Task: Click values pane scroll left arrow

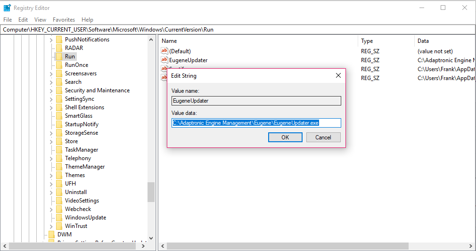Action: point(163,246)
